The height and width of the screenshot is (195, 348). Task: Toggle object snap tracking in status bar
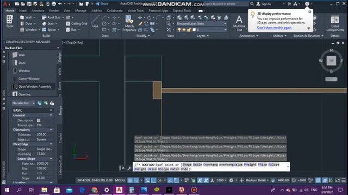[170, 180]
